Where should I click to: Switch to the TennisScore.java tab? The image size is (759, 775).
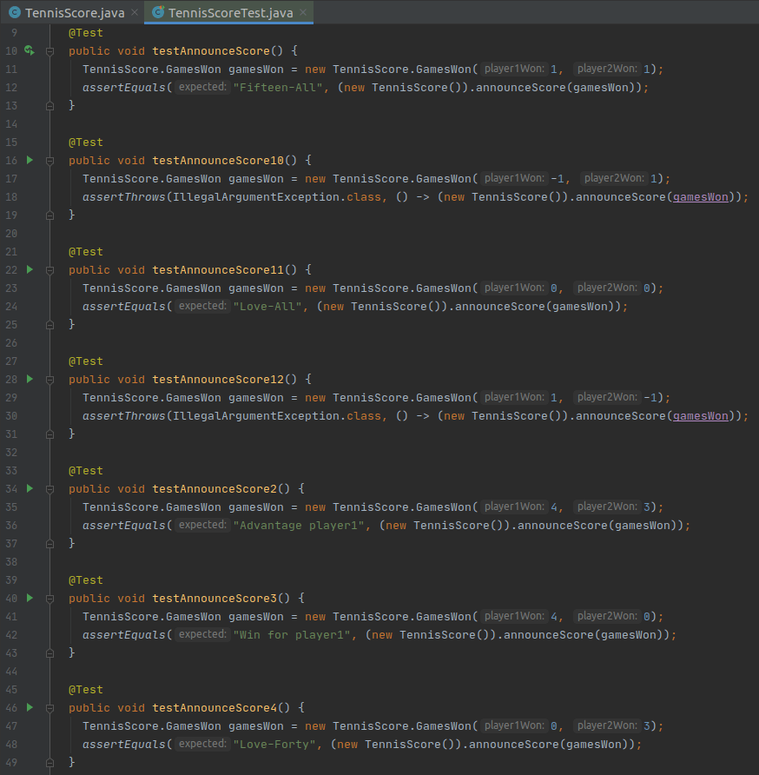click(x=74, y=13)
